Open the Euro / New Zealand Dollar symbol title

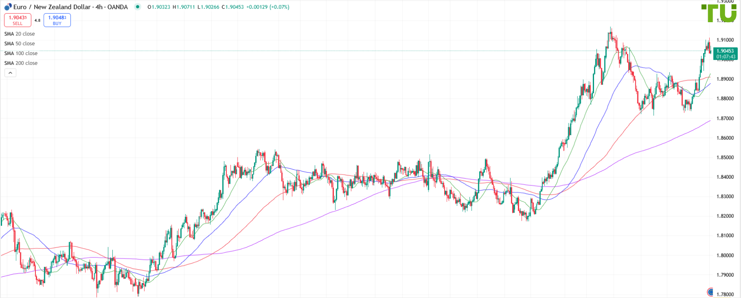click(x=70, y=7)
